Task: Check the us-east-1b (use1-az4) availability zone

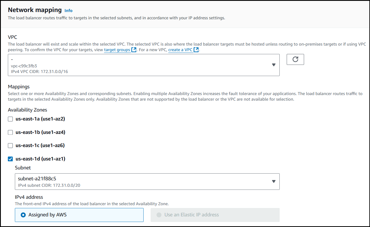Action: click(10, 133)
